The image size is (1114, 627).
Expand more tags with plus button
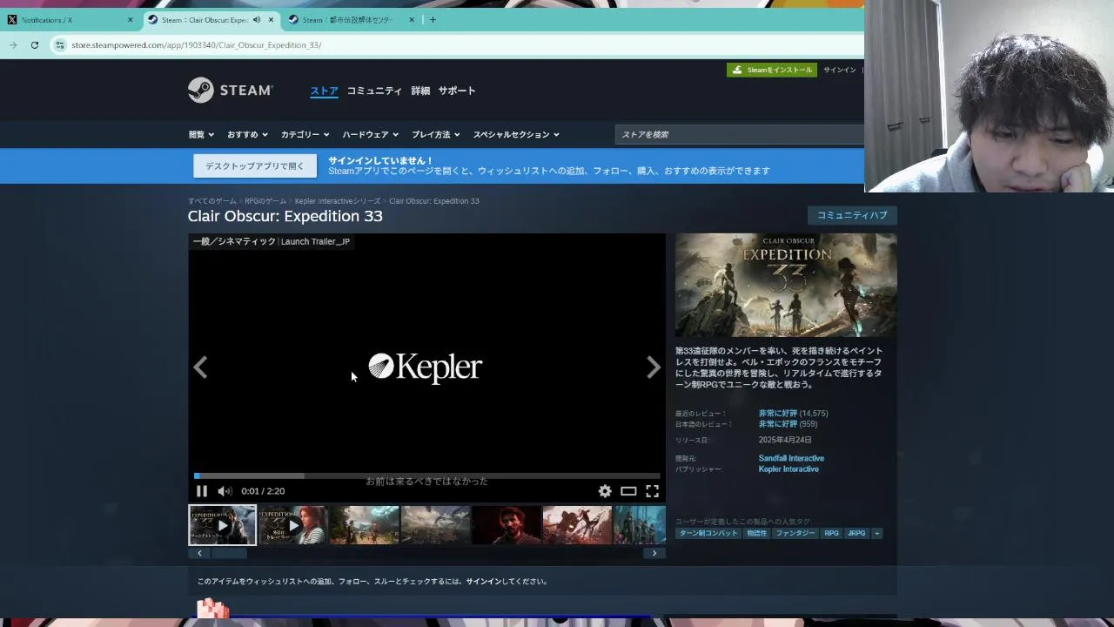pos(877,533)
